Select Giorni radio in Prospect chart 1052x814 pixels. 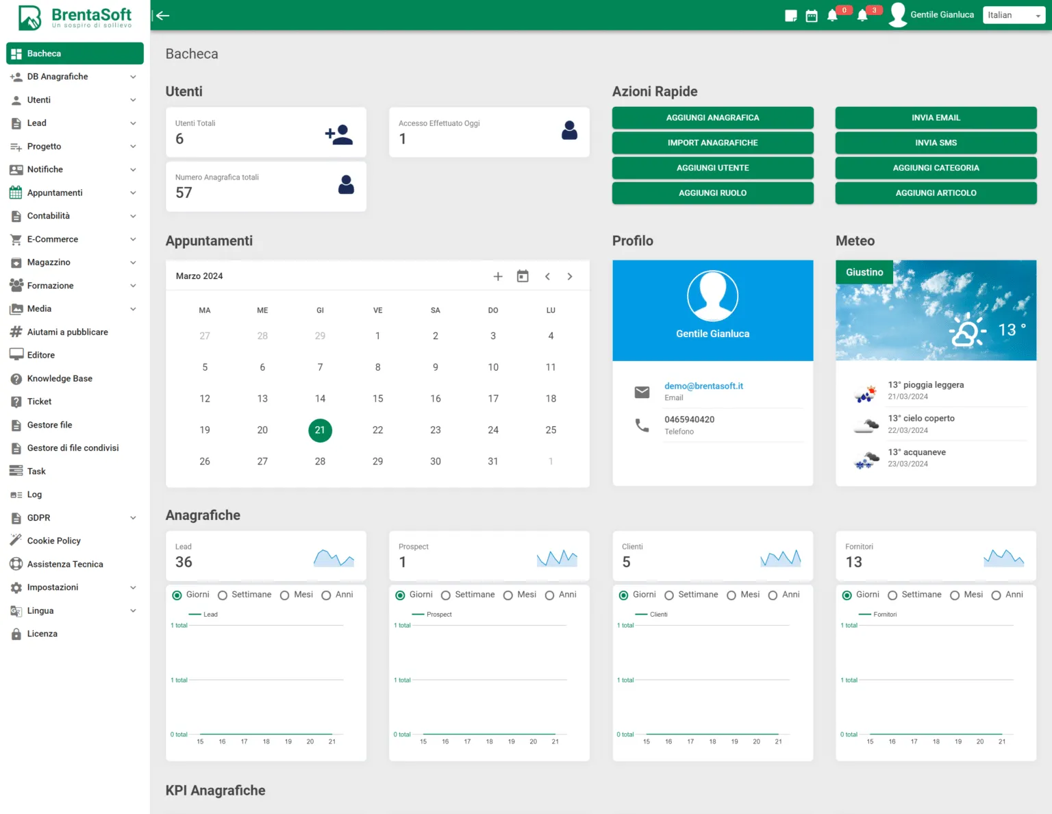coord(401,595)
